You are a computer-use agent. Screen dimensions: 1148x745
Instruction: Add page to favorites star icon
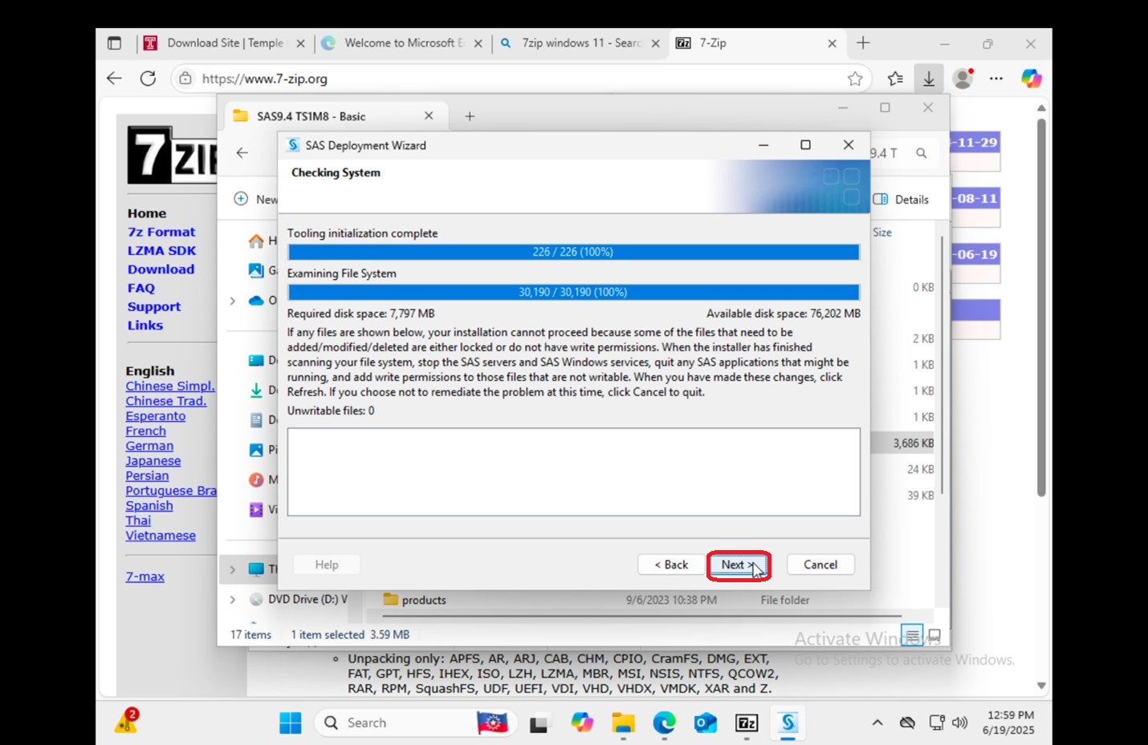point(855,79)
